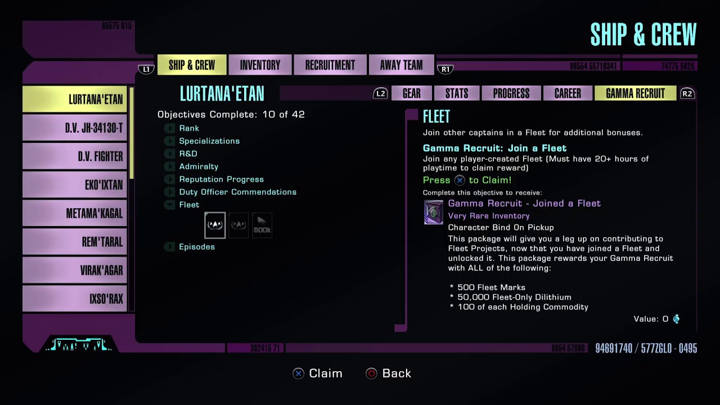The image size is (720, 405).
Task: Select the Gamma Recruit sub-tab
Action: (x=635, y=93)
